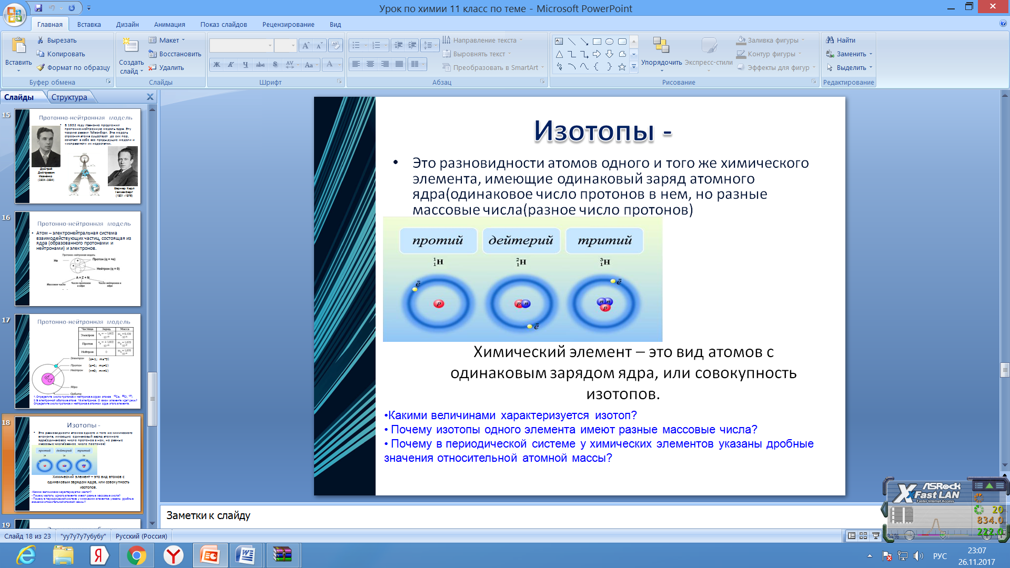Create a new slide with Создать слайд
Image resolution: width=1010 pixels, height=568 pixels.
(x=130, y=56)
